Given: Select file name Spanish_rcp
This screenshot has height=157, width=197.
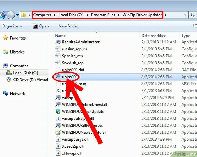Looking at the screenshot, I should click(x=72, y=56).
